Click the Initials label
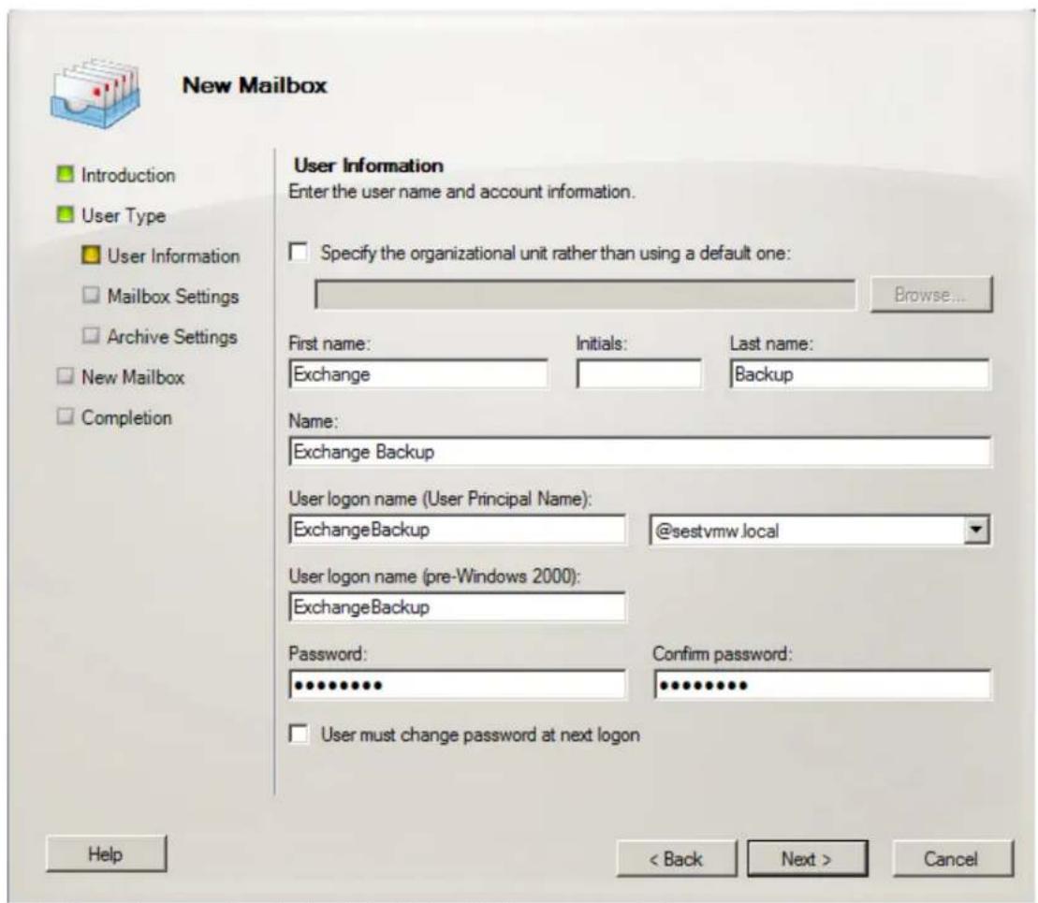 601,343
